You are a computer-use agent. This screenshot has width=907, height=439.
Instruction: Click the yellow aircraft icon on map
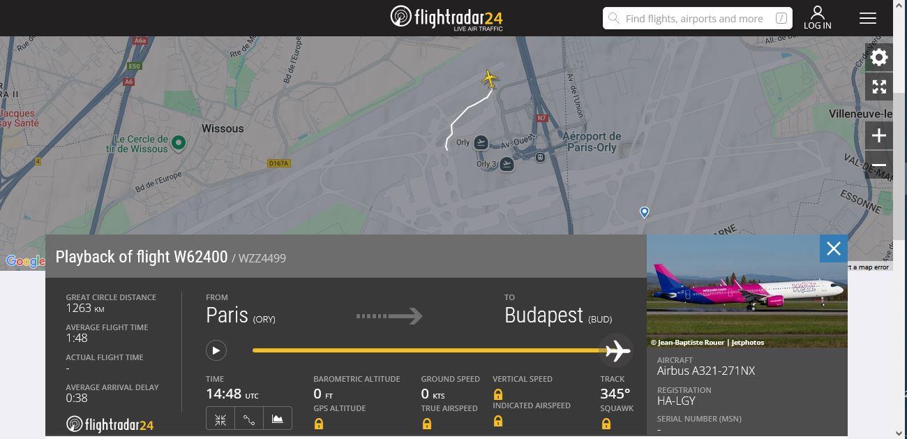click(490, 78)
